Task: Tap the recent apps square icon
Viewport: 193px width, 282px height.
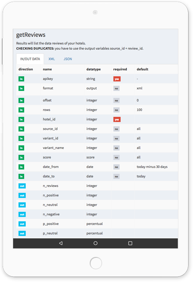Action: pyautogui.click(x=130, y=243)
